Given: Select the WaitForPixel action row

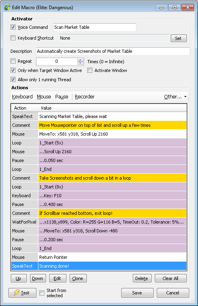Looking at the screenshot, I should tap(99, 222).
